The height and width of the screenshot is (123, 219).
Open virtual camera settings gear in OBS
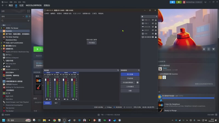pos(138,83)
